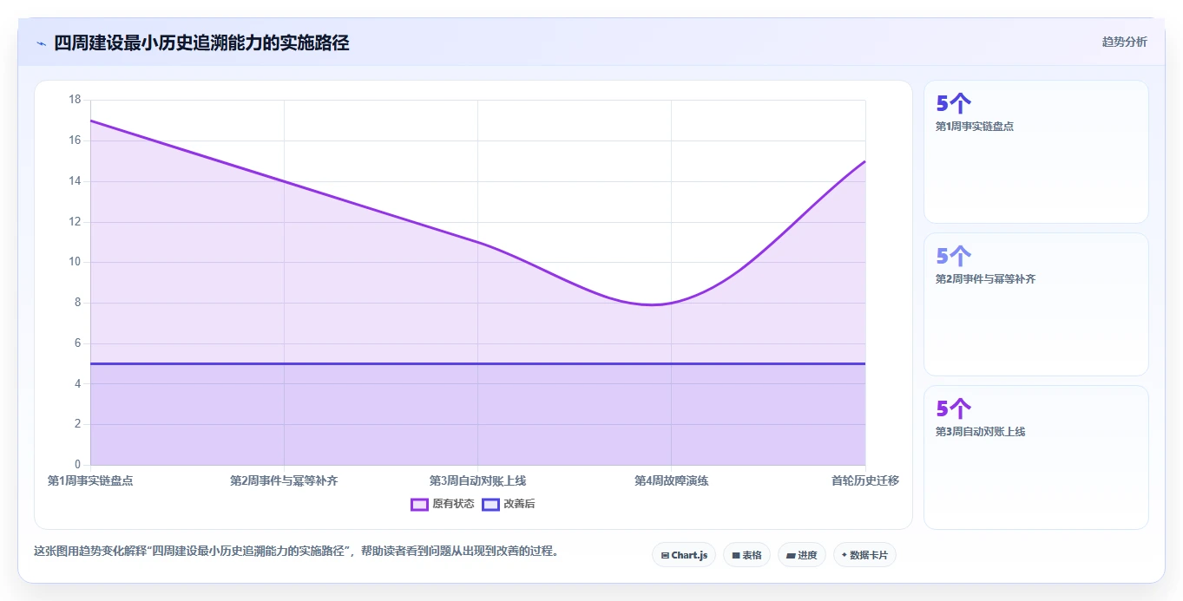This screenshot has height=601, width=1183.
Task: Click the 表格 pill button
Action: point(746,555)
